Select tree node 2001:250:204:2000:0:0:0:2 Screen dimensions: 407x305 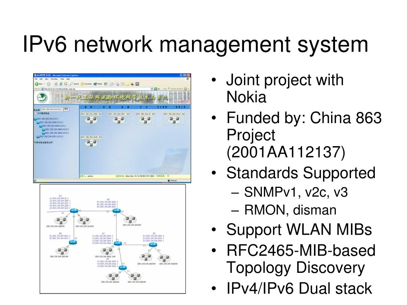(50, 122)
